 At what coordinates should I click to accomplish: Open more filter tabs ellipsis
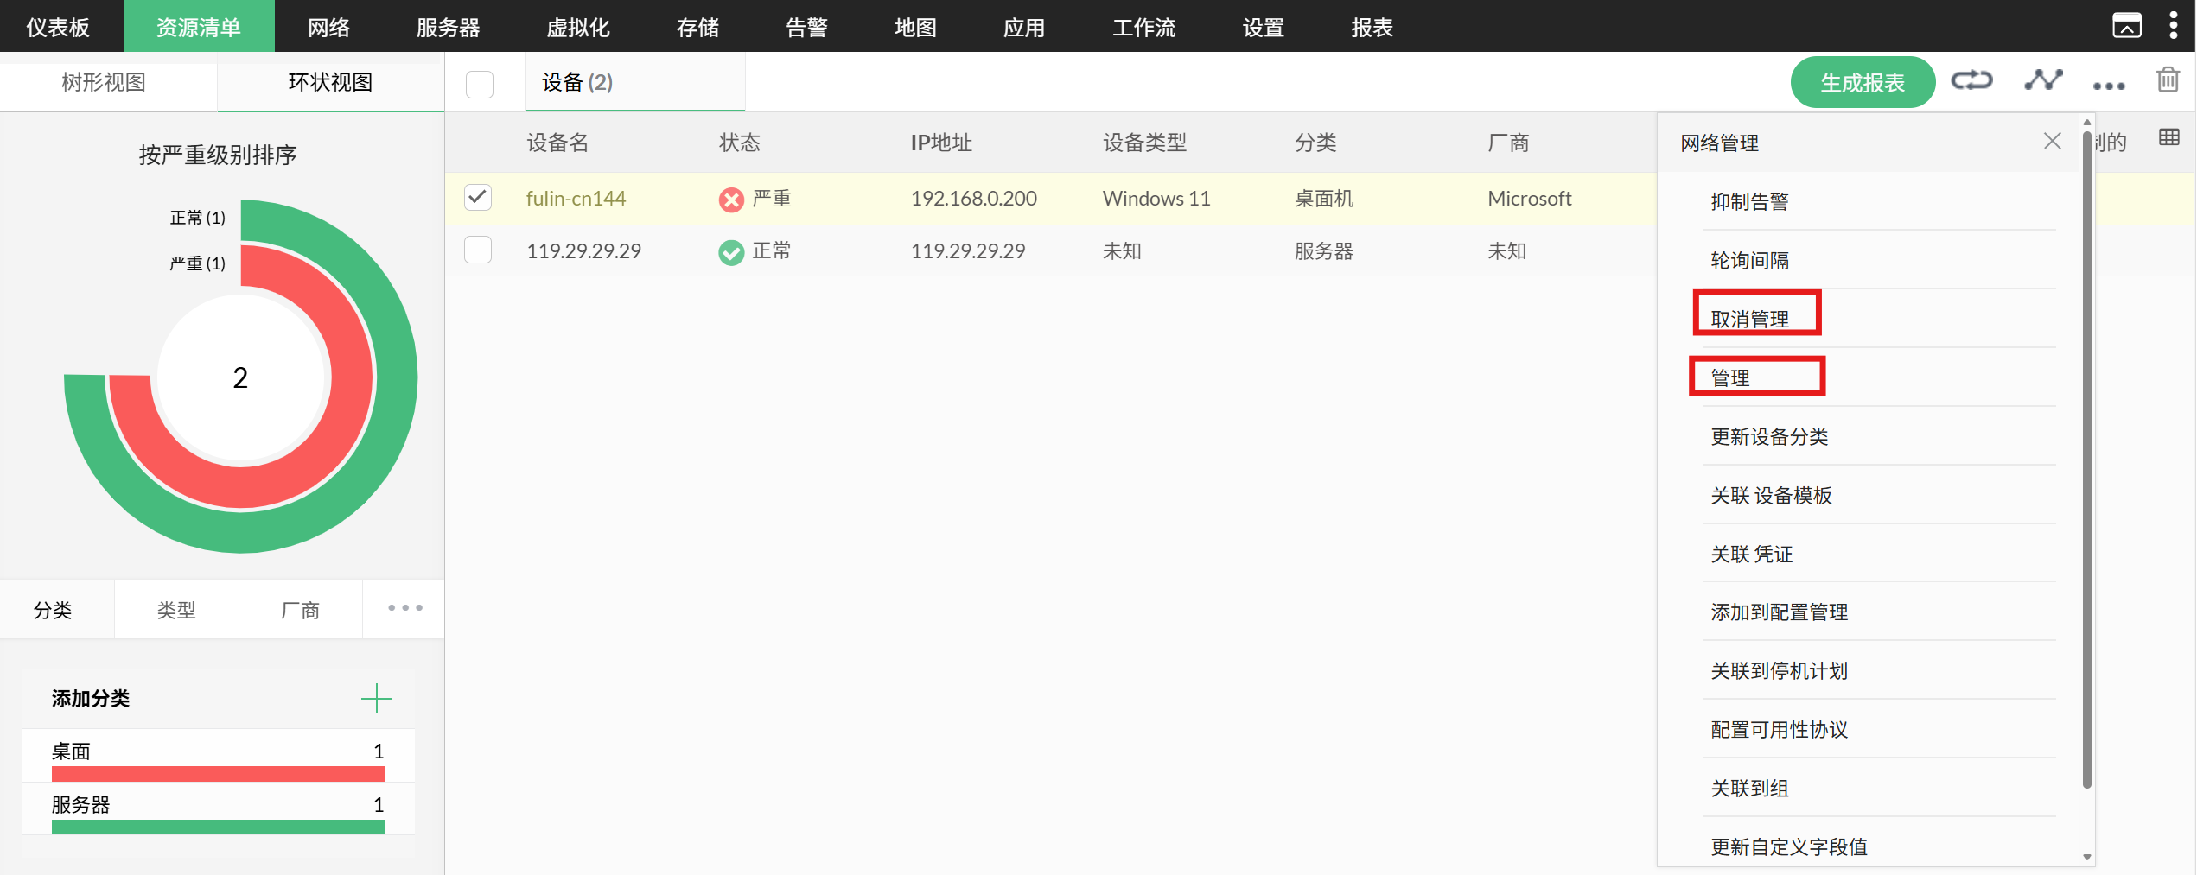(x=404, y=608)
